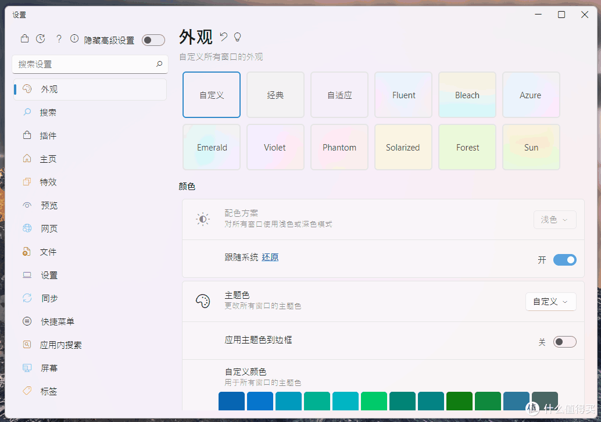Click the menu circle icon of 快捷菜单
601x422 pixels.
click(27, 321)
